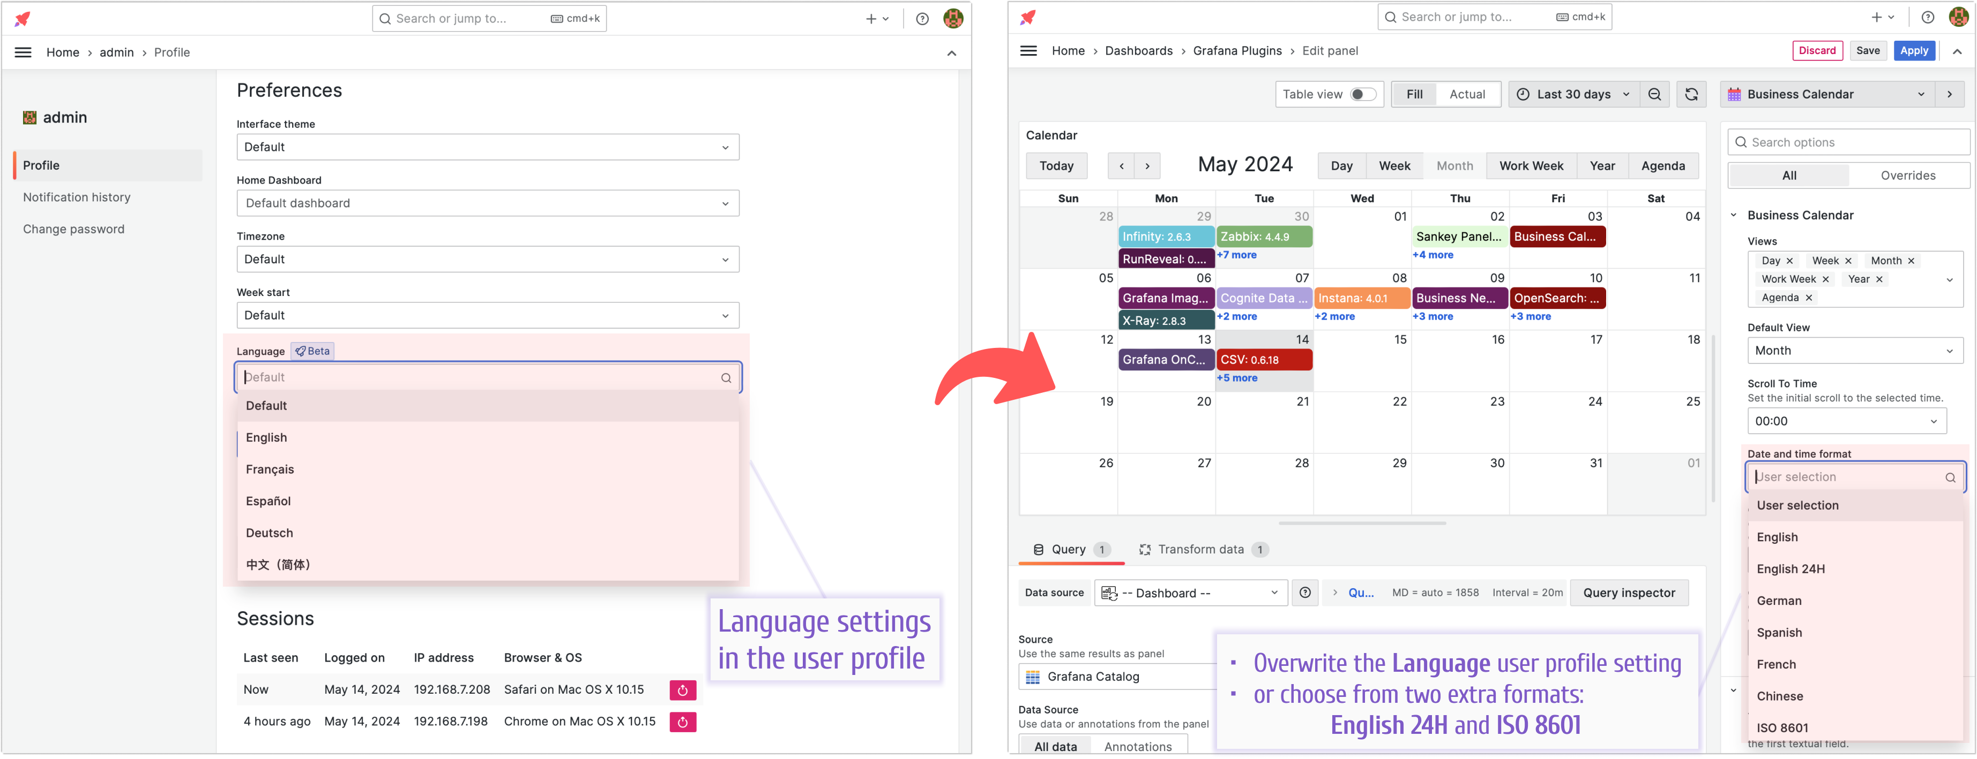The image size is (1977, 759).
Task: Click the zoom out time range icon
Action: tap(1655, 94)
